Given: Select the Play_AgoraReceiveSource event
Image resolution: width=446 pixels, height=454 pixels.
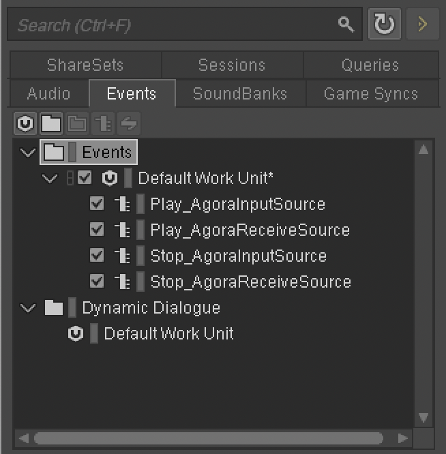Looking at the screenshot, I should point(250,230).
